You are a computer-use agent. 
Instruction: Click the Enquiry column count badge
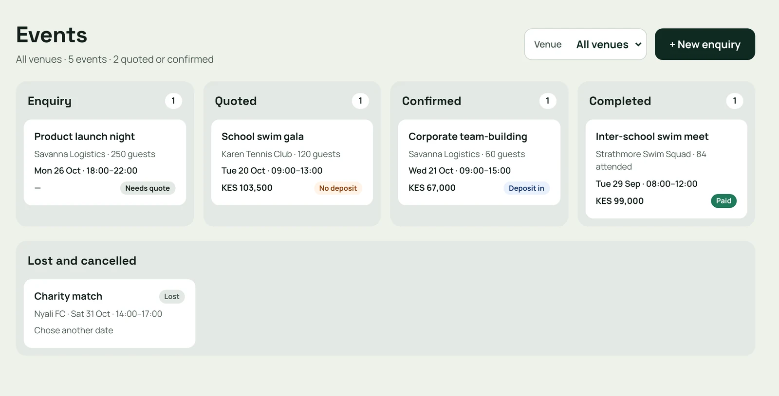(173, 101)
